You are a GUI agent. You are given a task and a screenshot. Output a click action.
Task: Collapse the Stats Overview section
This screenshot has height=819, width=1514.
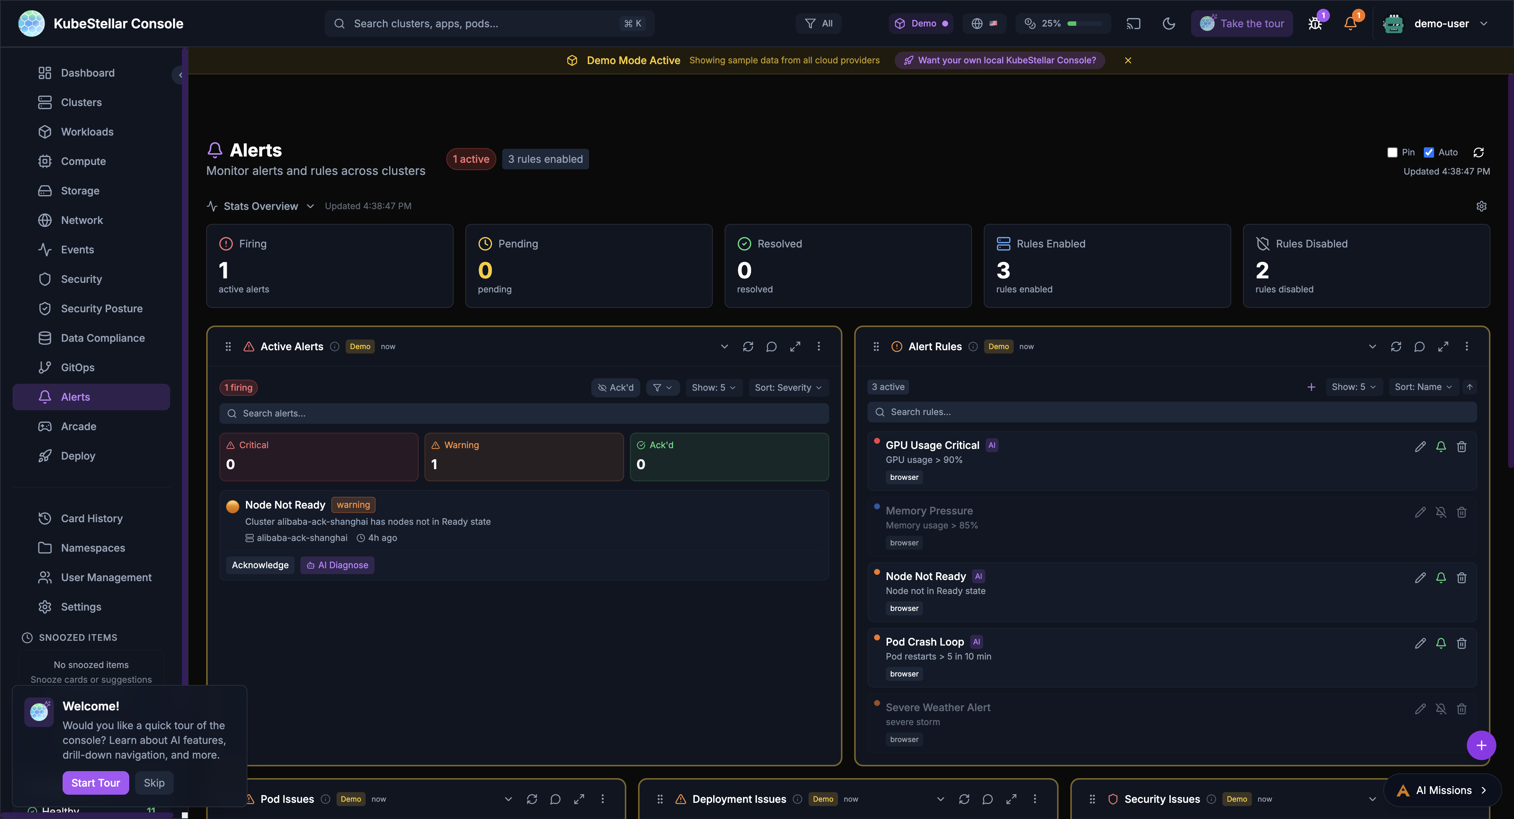310,206
